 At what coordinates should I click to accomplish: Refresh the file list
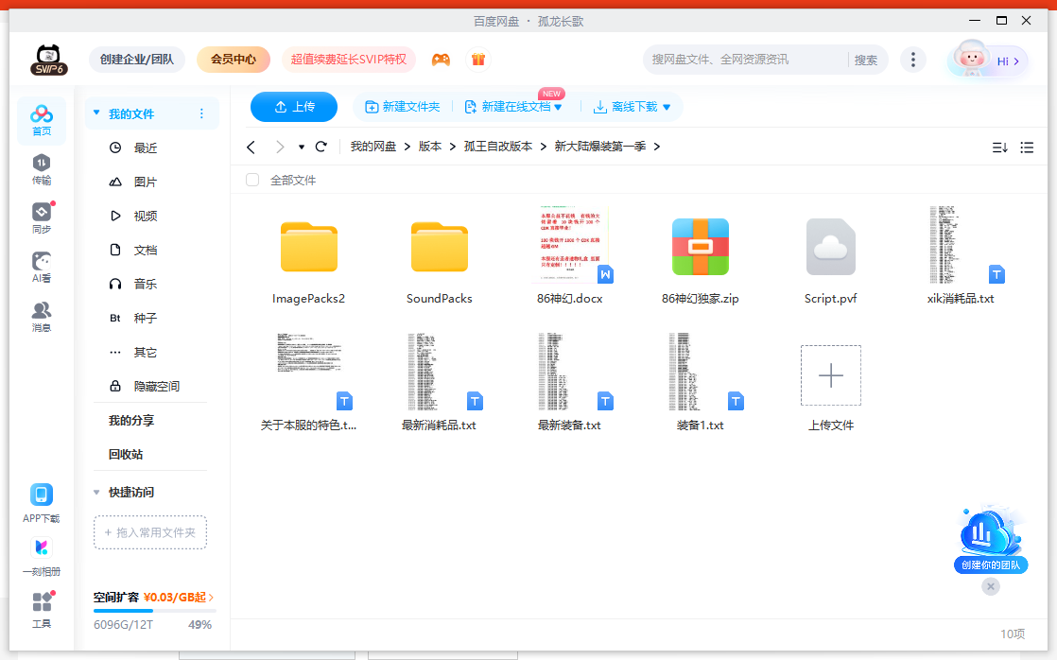coord(321,147)
